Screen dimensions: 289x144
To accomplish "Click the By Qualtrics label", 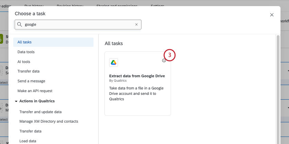I will click(118, 81).
